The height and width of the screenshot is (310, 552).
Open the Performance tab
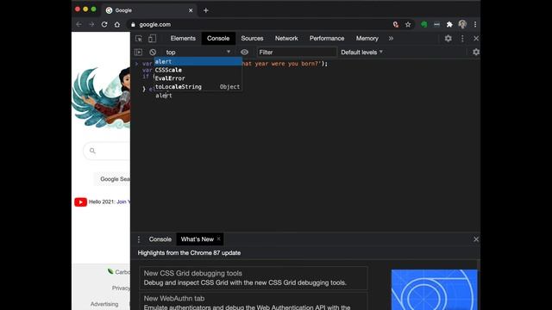click(x=327, y=38)
